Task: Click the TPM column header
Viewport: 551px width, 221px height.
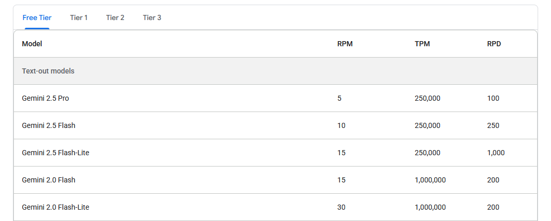Action: tap(422, 44)
